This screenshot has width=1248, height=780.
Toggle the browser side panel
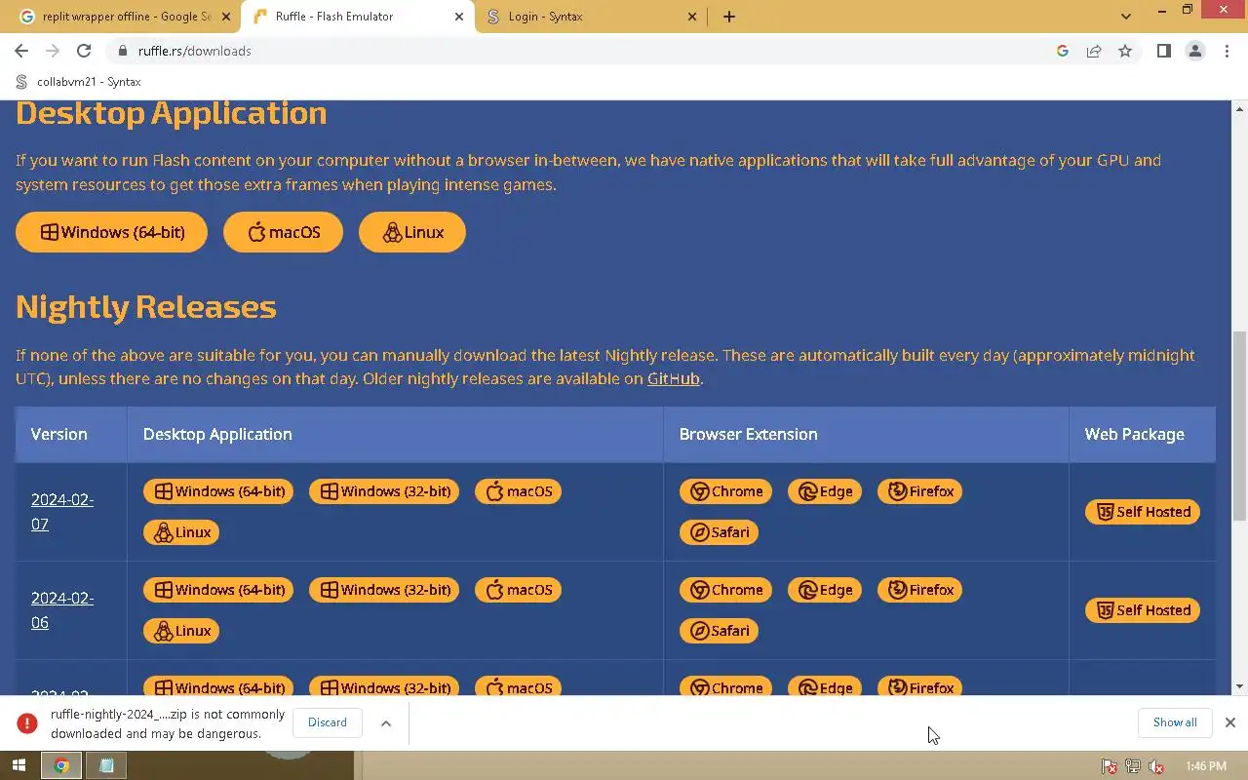tap(1163, 51)
